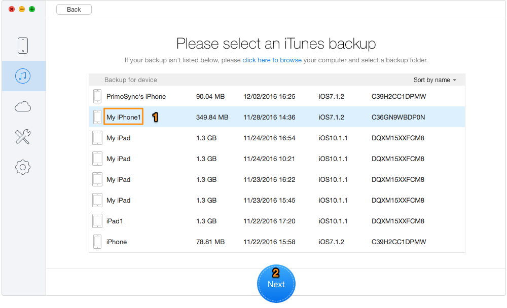
Task: Click the blue Next button
Action: (276, 284)
